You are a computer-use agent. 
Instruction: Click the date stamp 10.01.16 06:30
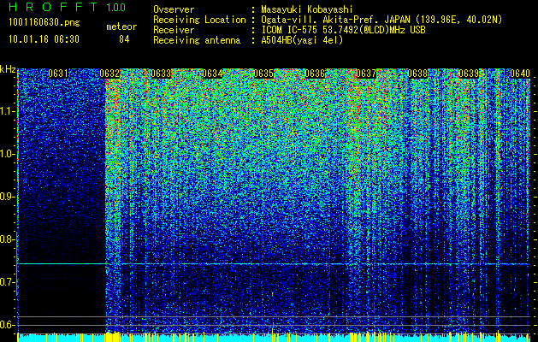[44, 39]
